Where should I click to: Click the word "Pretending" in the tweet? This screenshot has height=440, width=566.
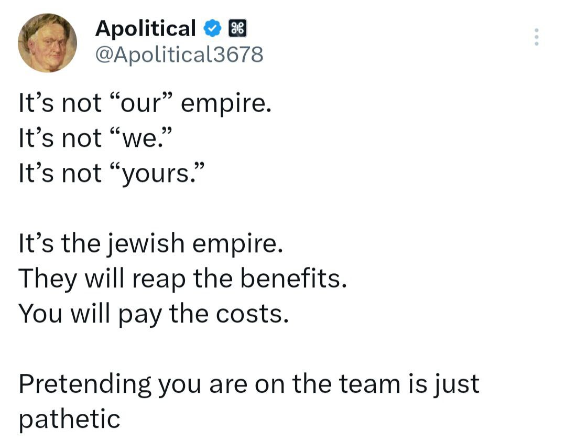coord(84,383)
